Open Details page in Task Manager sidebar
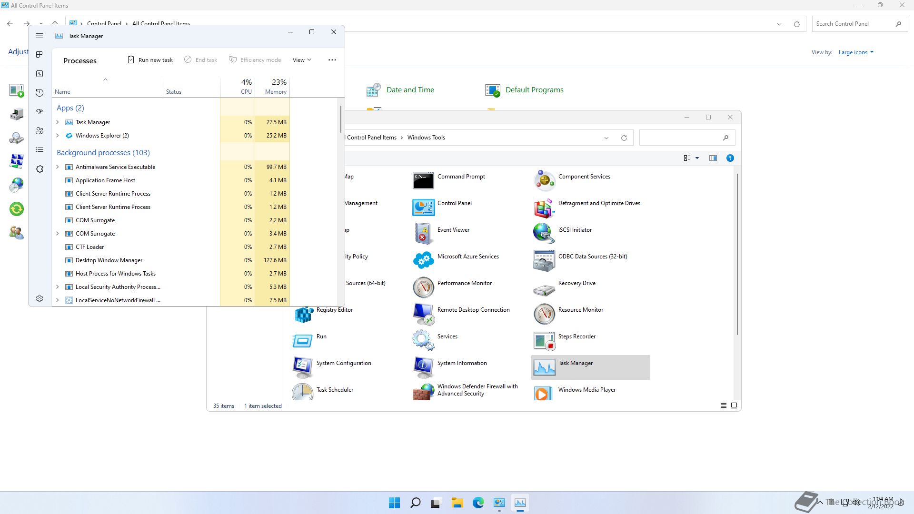 40,150
